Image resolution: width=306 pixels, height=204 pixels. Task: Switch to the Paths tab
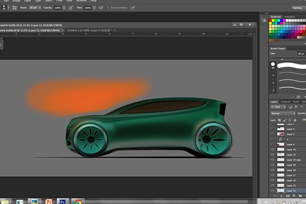296,101
